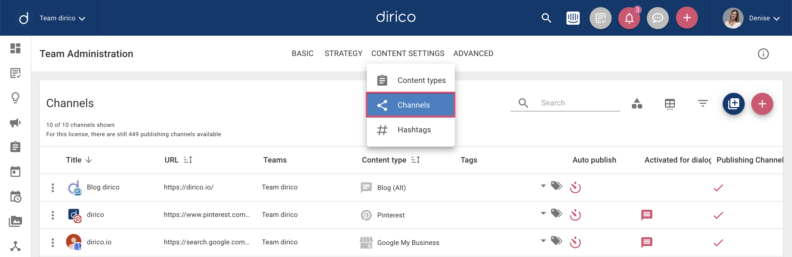Sort by the URL column

[178, 160]
